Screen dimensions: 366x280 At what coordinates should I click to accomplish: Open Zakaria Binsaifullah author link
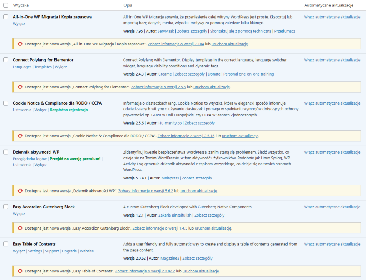[x=175, y=215]
